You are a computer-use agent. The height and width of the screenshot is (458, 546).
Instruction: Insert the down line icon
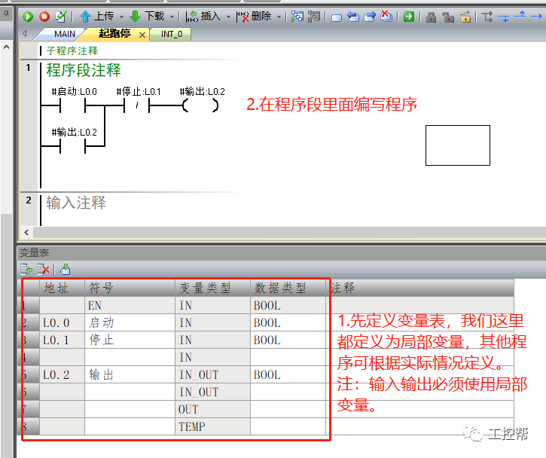point(504,18)
